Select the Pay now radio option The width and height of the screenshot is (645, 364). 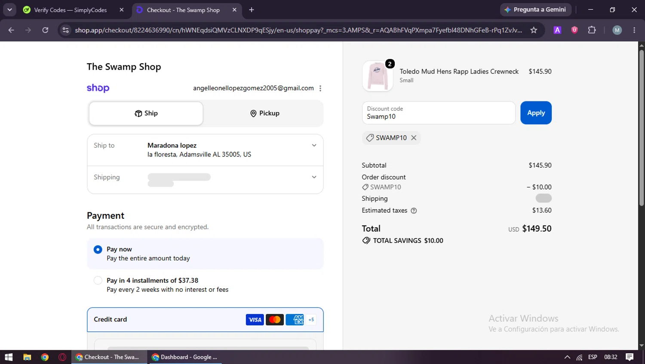[98, 249]
